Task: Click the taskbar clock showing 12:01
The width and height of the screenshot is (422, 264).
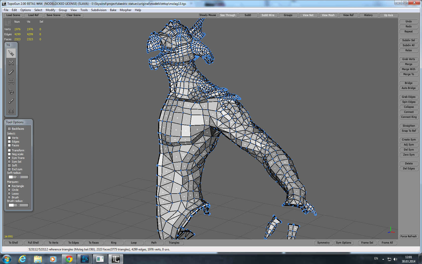Action: 409,257
